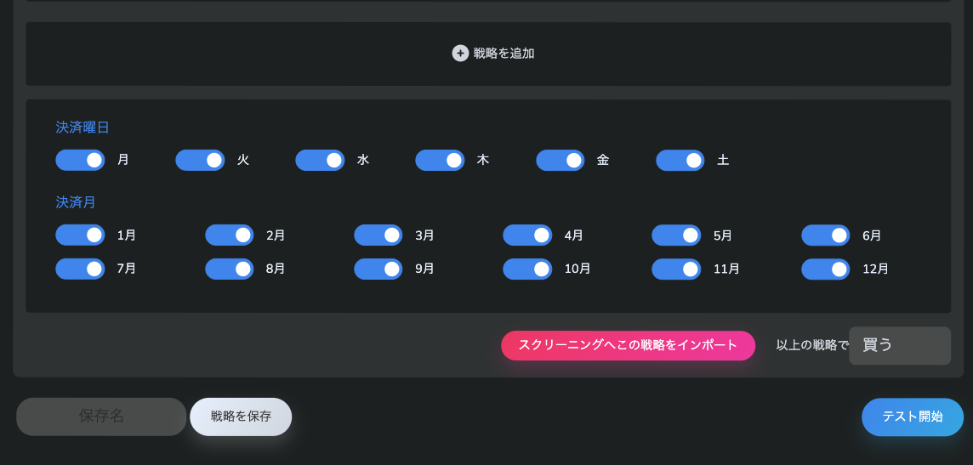973x465 pixels.
Task: Disable the 7月 month toggle
Action: click(x=80, y=269)
